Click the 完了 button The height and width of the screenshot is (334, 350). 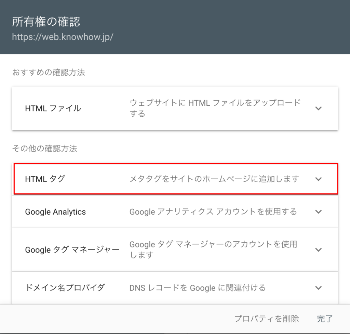[325, 319]
